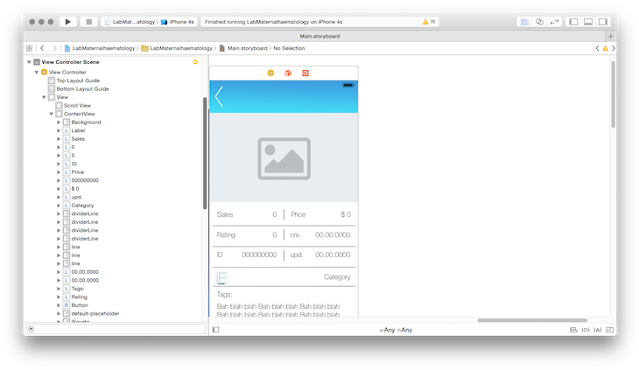Select the View Controller dock icon

point(270,73)
